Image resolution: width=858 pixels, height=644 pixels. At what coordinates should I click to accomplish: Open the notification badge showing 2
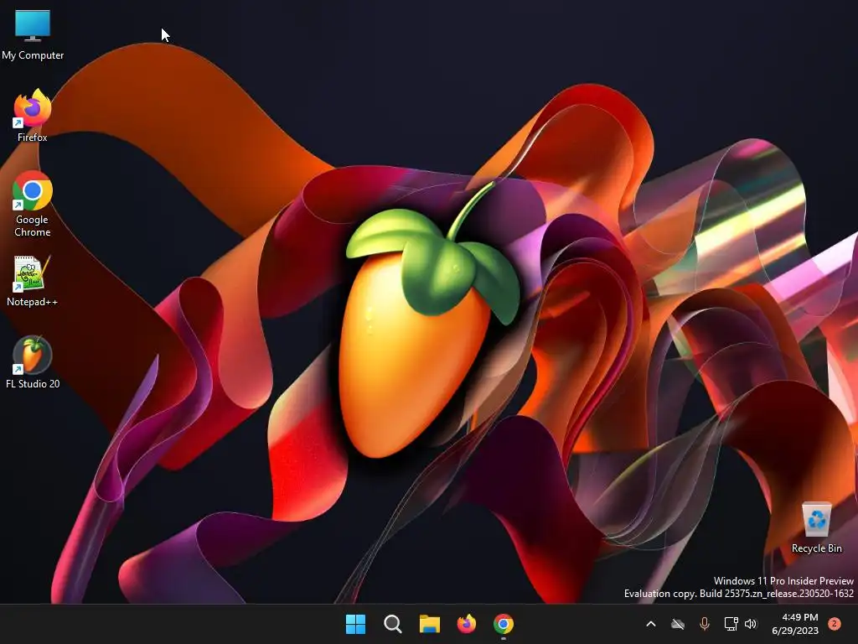click(x=835, y=624)
